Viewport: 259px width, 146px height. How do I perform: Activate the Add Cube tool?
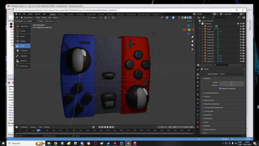[x=23, y=66]
